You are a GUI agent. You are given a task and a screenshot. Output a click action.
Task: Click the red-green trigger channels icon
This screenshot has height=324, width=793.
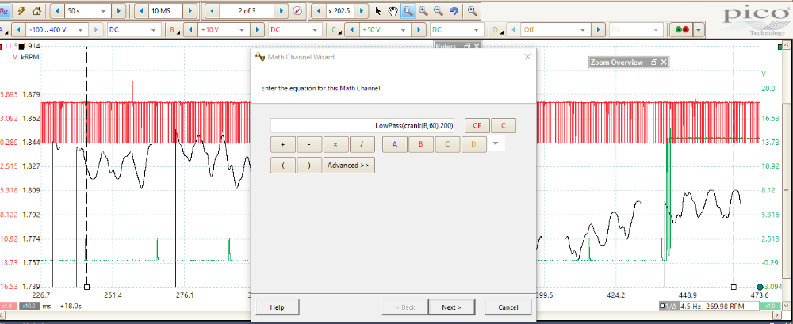[680, 30]
